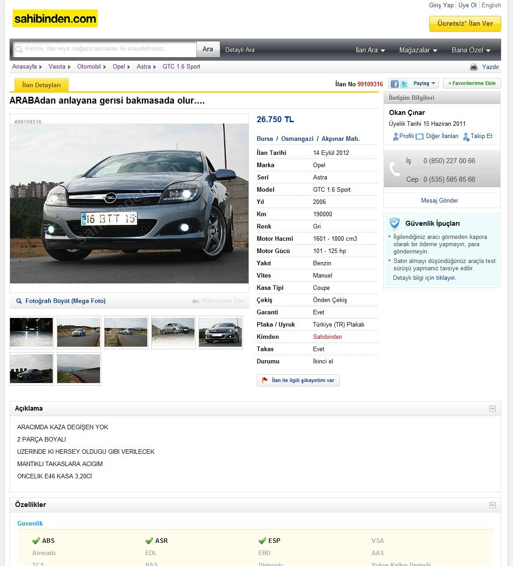Collapse the Özellikler section
The width and height of the screenshot is (513, 566).
[493, 505]
